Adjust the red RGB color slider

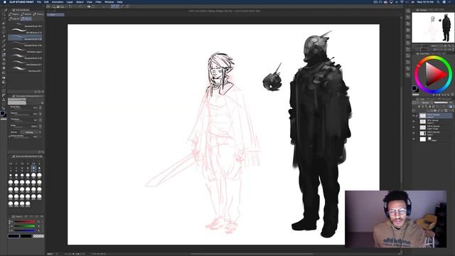point(24,222)
